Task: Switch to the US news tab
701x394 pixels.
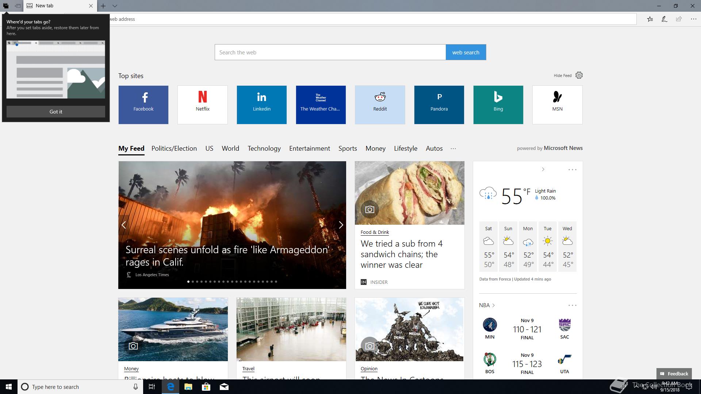Action: [209, 148]
